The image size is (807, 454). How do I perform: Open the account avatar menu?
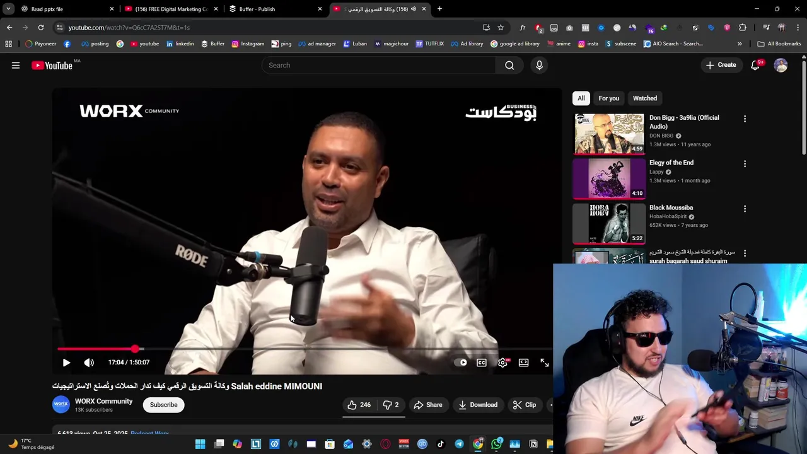pyautogui.click(x=781, y=65)
